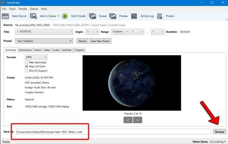Open the start chapter dropdown

(137, 32)
